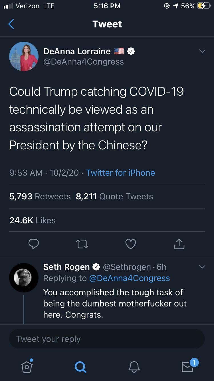
Task: Like the tweet using the heart icon
Action: (x=131, y=244)
